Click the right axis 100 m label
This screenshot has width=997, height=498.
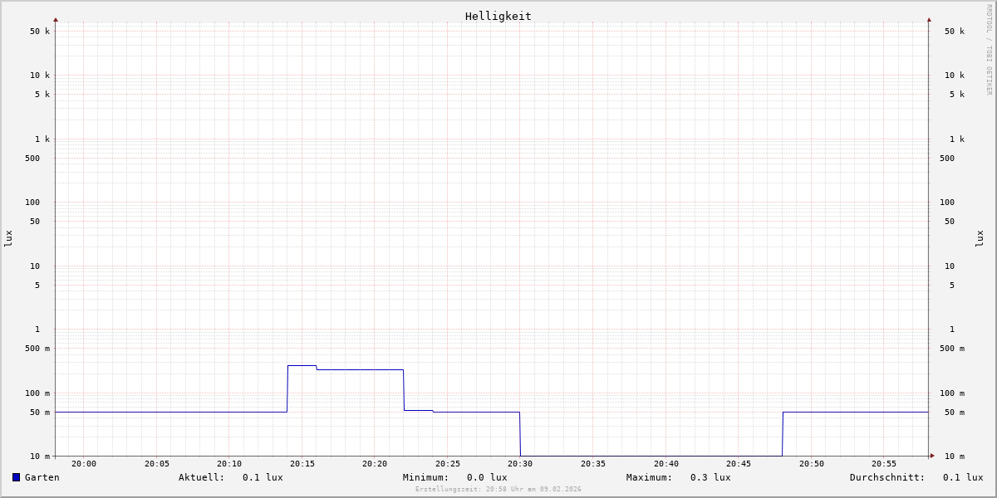952,393
